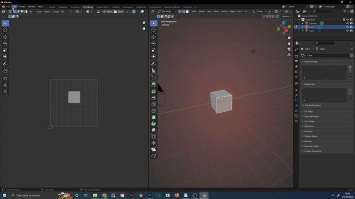Open the Render menu in the top bar

pos(22,7)
